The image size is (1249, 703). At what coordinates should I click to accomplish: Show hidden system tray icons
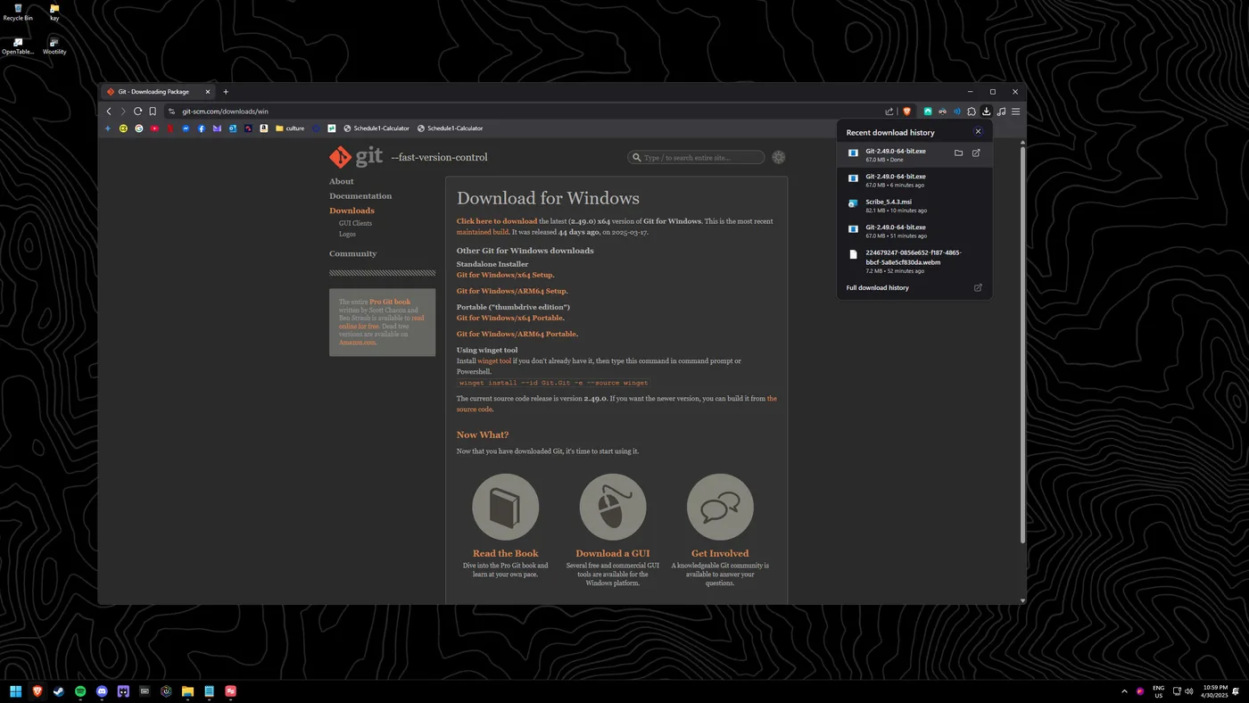click(1124, 691)
